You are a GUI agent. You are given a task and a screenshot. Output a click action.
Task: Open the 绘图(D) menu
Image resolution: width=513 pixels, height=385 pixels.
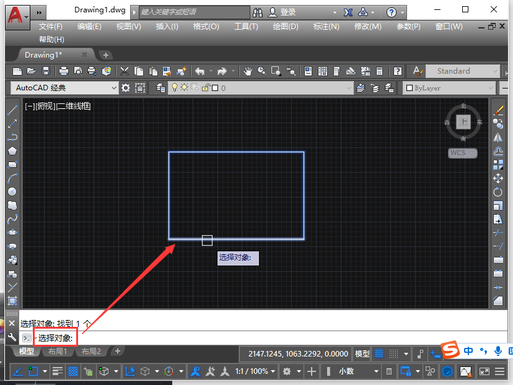point(286,27)
